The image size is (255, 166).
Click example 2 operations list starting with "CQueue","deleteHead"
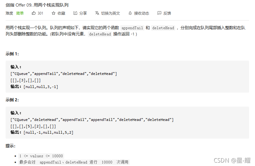click(92, 120)
